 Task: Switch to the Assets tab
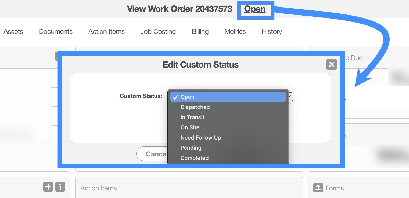point(13,31)
